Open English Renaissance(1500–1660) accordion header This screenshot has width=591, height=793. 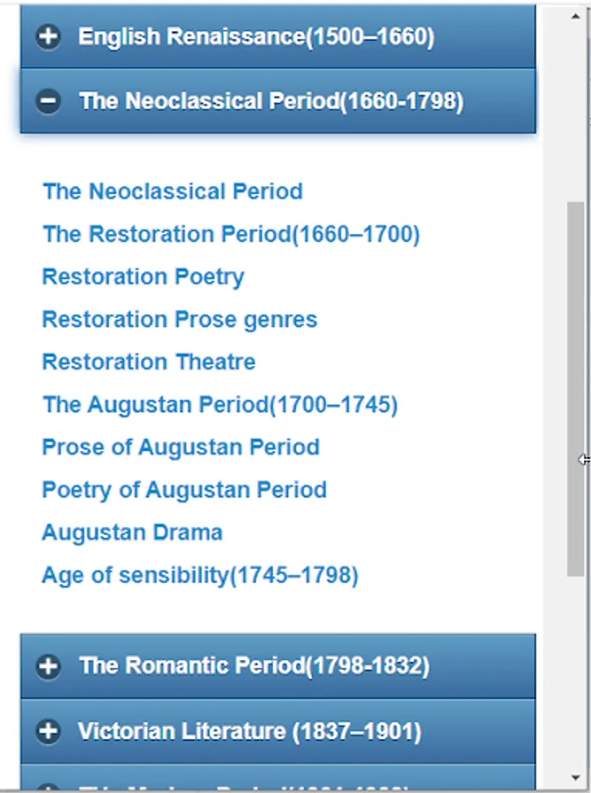tap(255, 37)
